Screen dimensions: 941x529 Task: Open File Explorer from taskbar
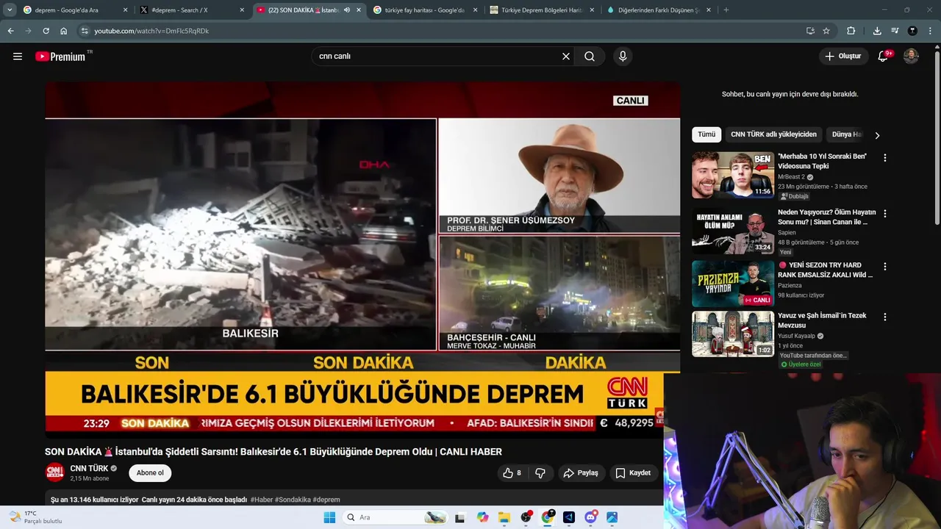504,517
